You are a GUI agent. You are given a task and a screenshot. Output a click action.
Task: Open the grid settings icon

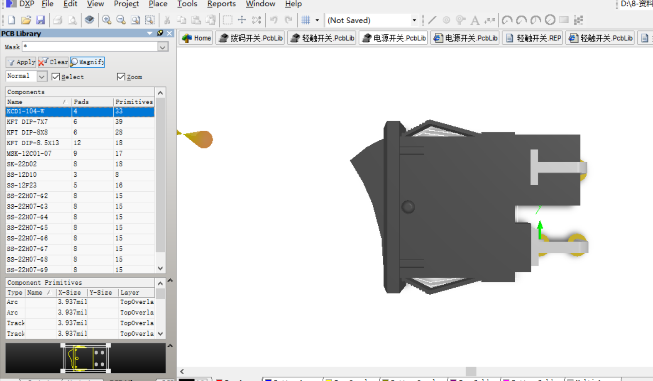[x=306, y=20]
